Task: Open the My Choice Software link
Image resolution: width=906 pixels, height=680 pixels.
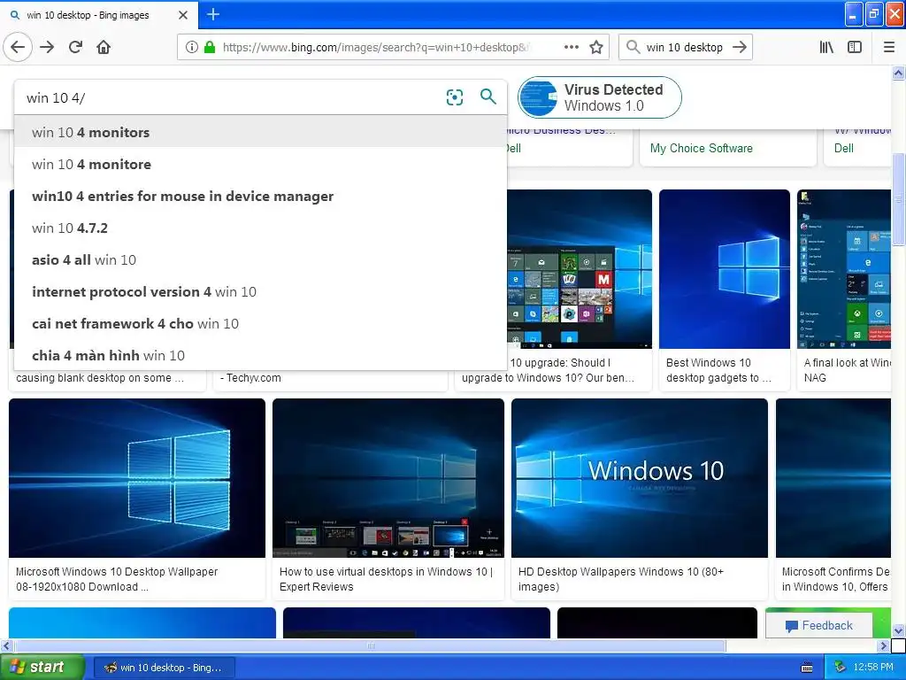Action: click(701, 148)
